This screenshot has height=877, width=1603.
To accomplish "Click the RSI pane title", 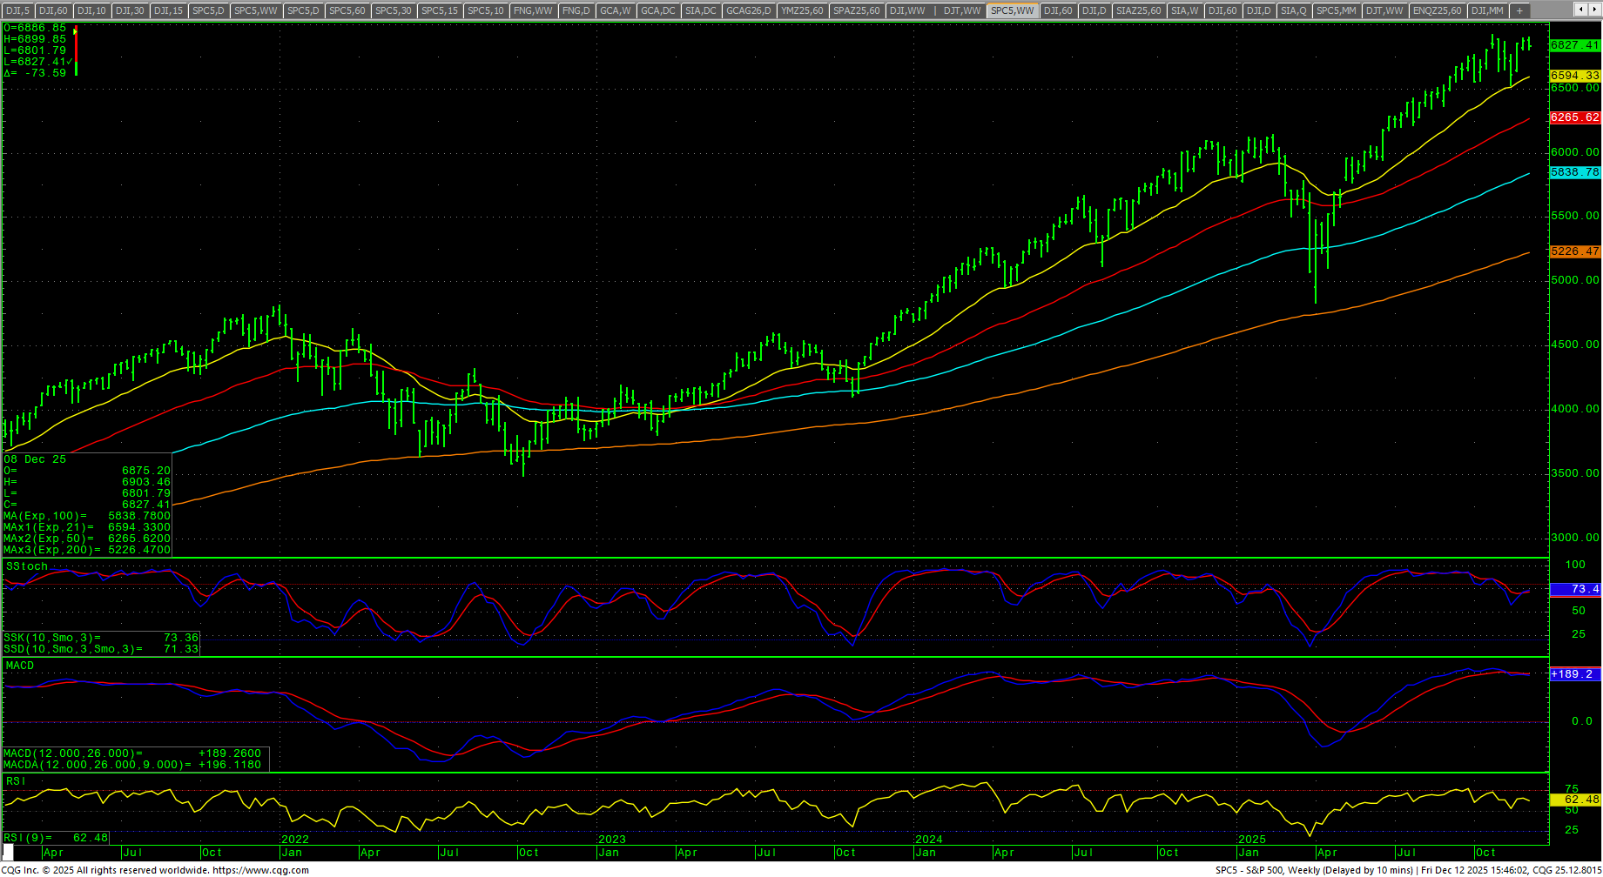I will pyautogui.click(x=16, y=781).
